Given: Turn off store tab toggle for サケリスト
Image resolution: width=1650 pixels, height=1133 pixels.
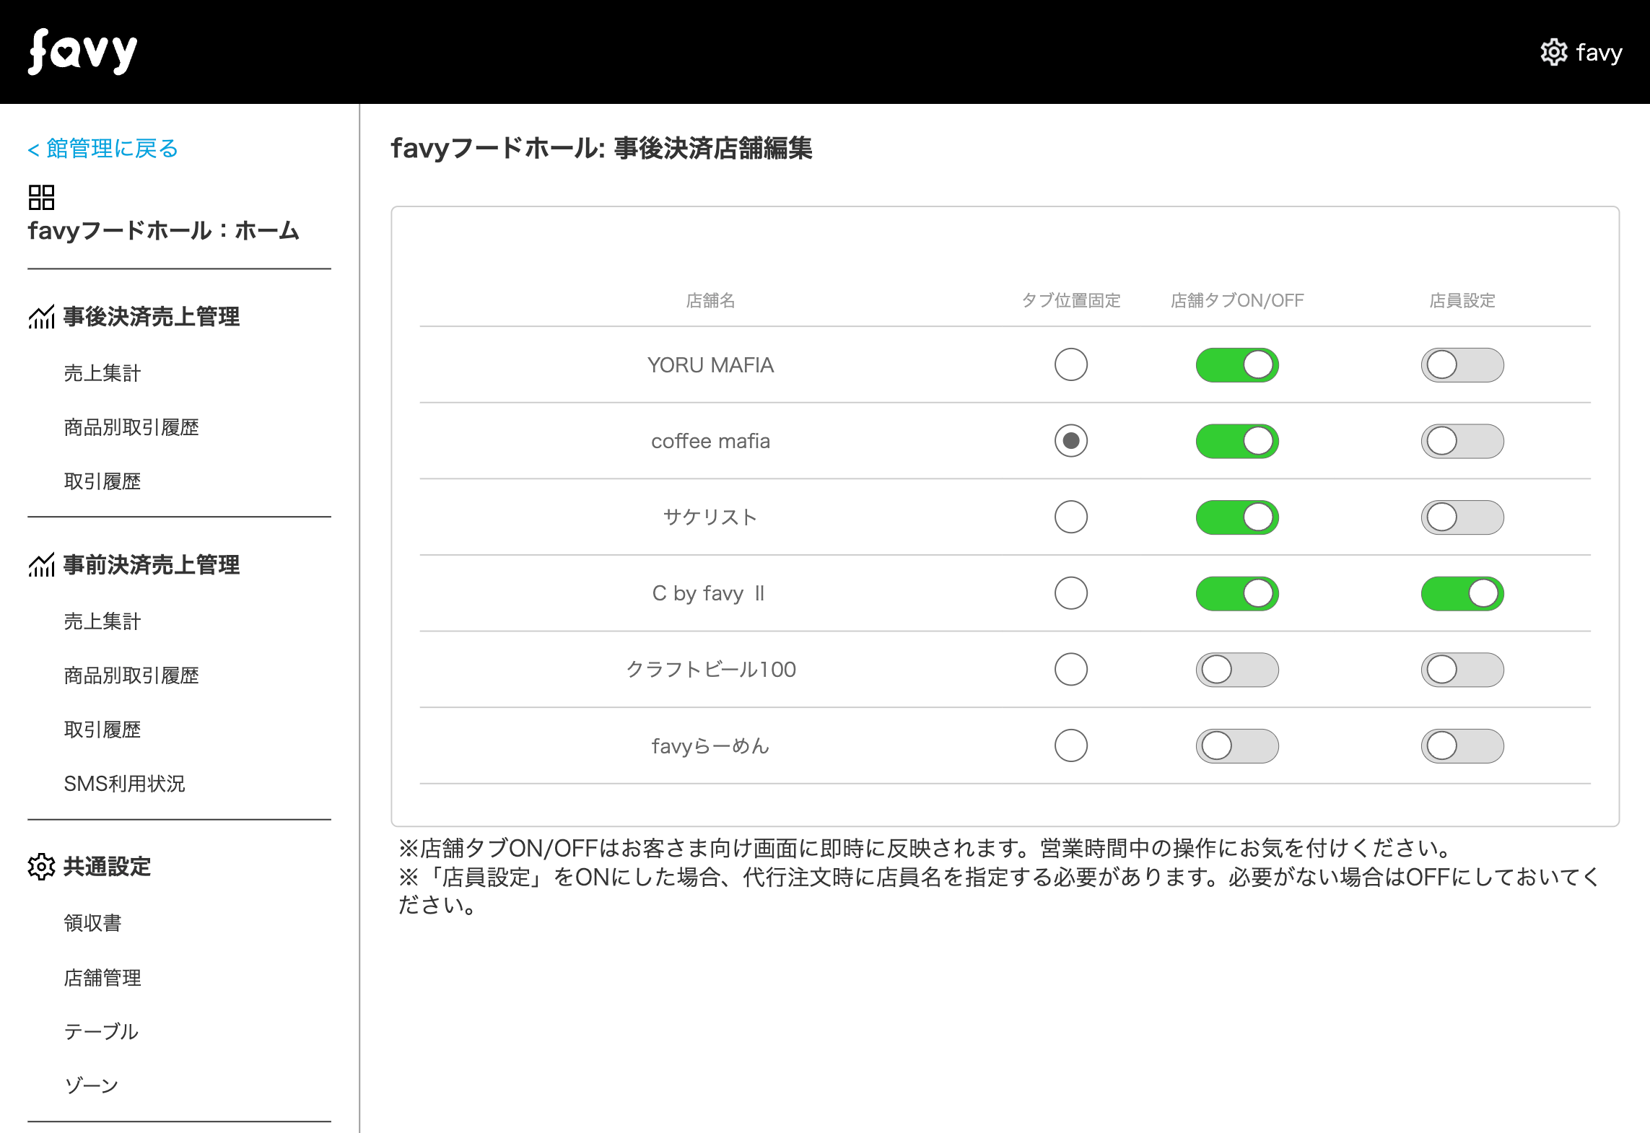Looking at the screenshot, I should click(1237, 517).
